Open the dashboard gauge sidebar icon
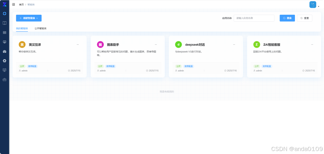 click(4, 51)
